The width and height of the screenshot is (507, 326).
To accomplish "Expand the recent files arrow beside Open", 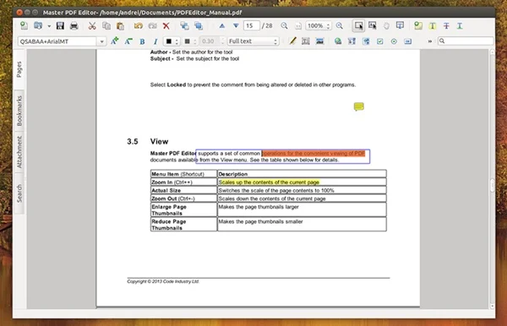I will click(x=49, y=26).
